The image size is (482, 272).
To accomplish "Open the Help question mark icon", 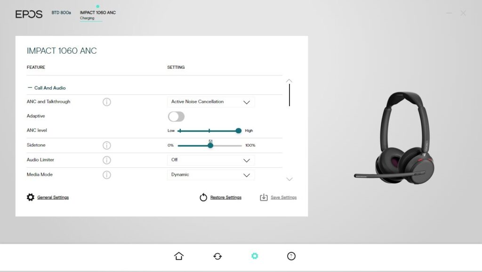I will coord(291,256).
